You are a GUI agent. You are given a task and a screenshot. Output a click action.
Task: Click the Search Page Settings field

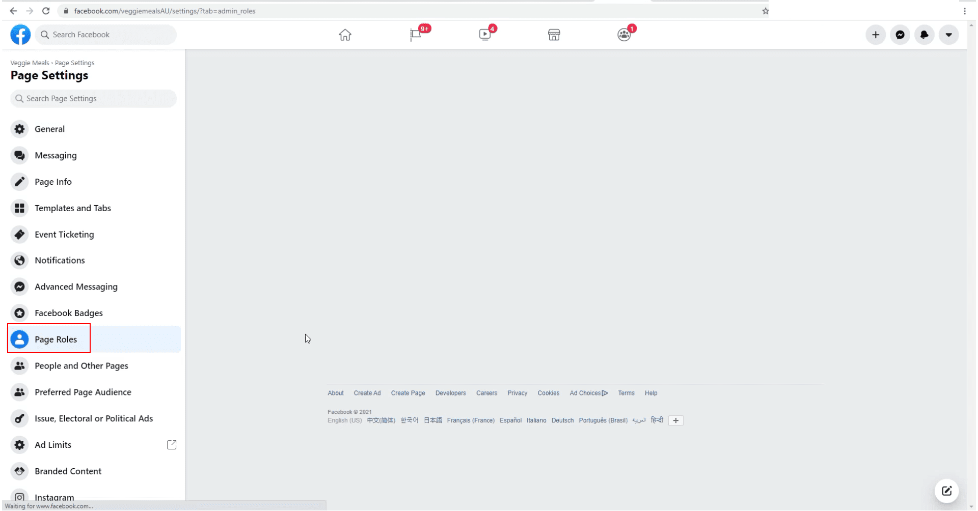[x=94, y=99]
